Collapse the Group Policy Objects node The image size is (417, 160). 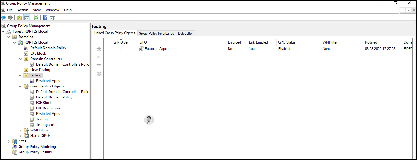click(20, 86)
